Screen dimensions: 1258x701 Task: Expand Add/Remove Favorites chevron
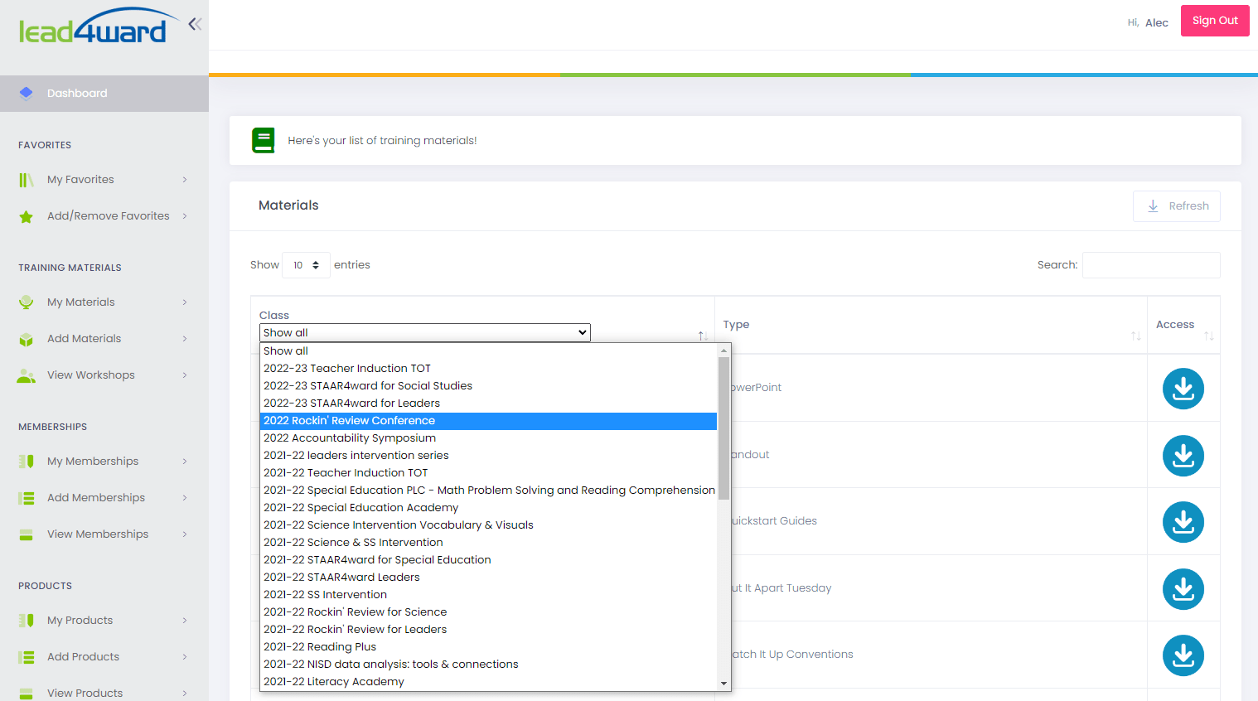[x=185, y=216]
